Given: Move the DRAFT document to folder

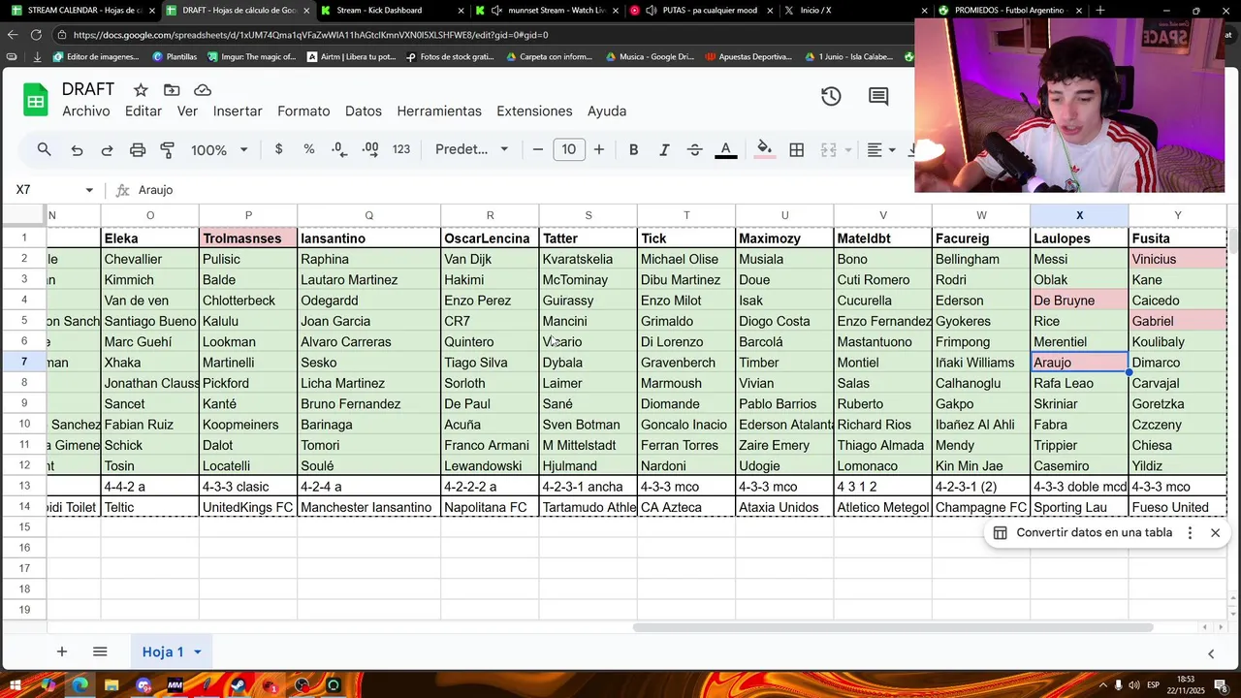Looking at the screenshot, I should tap(172, 89).
